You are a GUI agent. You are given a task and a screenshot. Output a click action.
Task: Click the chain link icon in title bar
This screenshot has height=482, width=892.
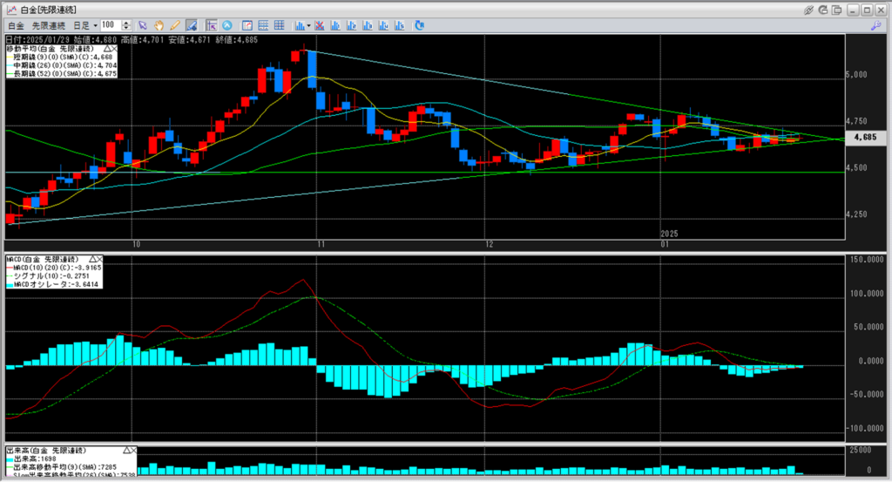809,9
